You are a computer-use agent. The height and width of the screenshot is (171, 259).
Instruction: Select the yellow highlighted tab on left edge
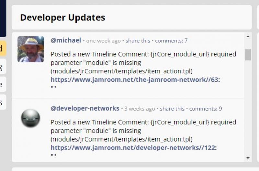[2, 48]
